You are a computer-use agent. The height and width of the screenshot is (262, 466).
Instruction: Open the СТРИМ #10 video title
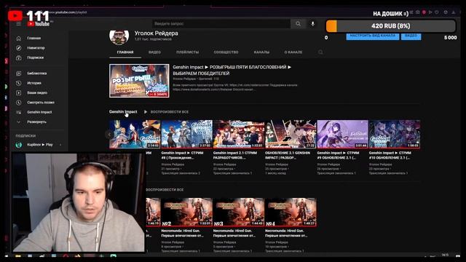tap(390, 155)
